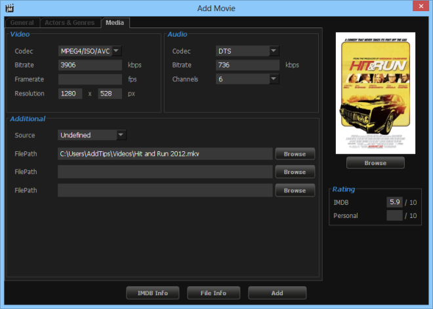Browse for the third FilePath
The width and height of the screenshot is (433, 309).
pyautogui.click(x=295, y=191)
